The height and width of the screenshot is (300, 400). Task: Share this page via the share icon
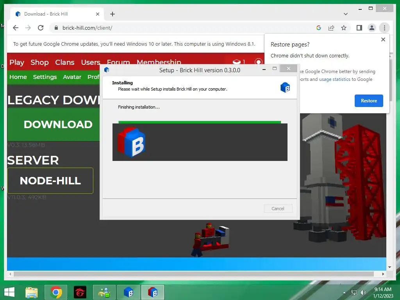[x=331, y=28]
